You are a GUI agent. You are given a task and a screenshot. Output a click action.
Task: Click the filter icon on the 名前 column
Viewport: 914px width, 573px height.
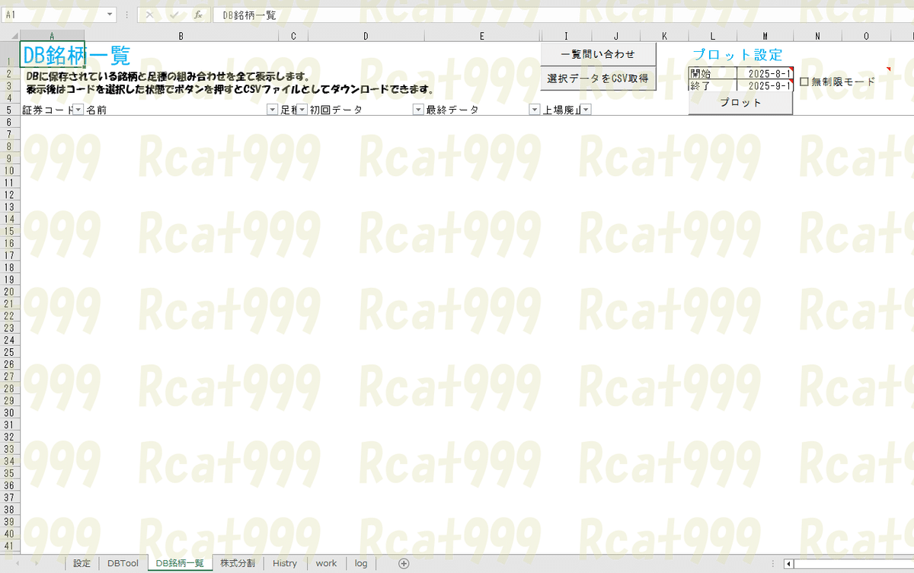tap(272, 109)
